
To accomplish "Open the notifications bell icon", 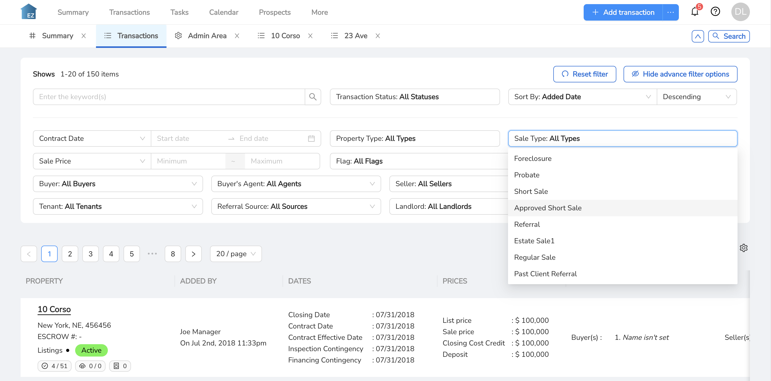I will [694, 12].
